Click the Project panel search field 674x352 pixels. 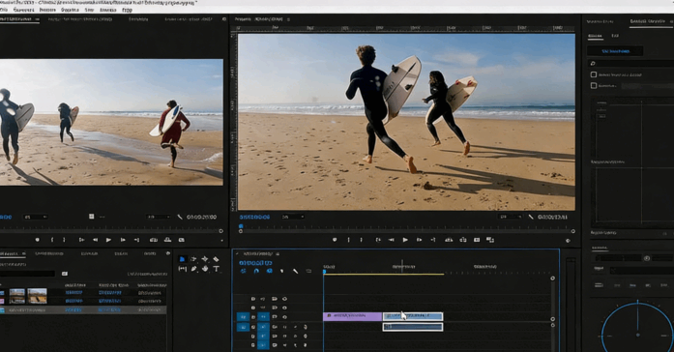coord(27,274)
